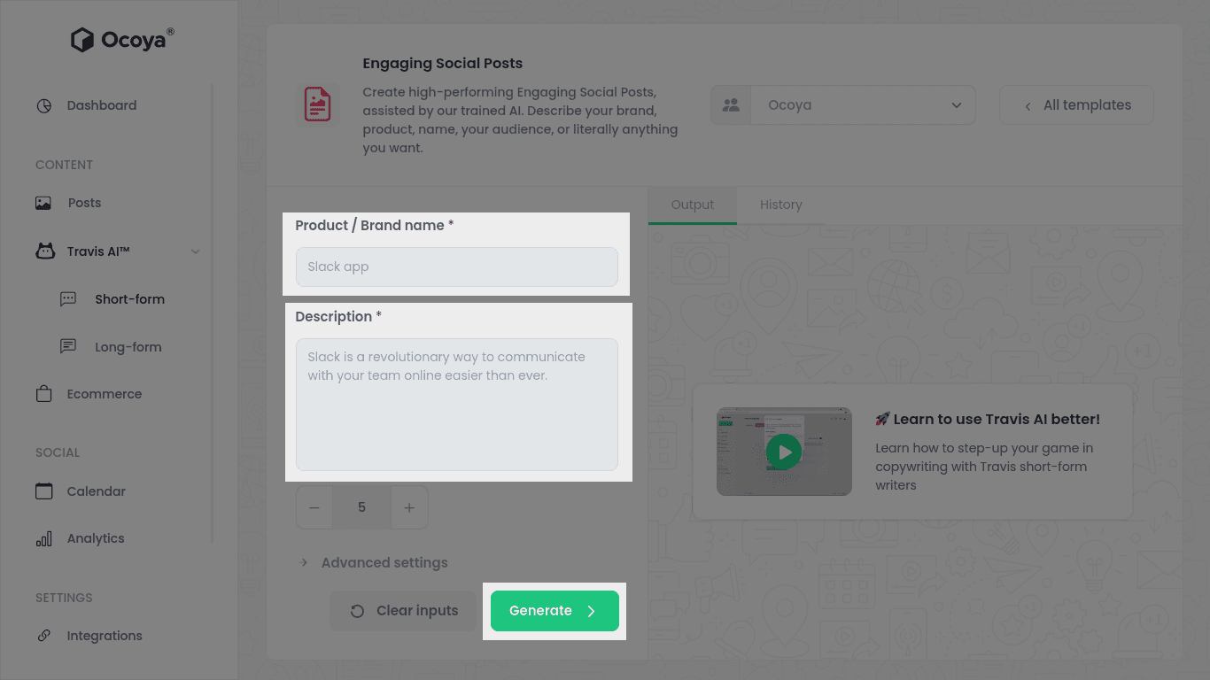Viewport: 1210px width, 680px height.
Task: Click the Analytics bar chart icon
Action: tap(43, 538)
